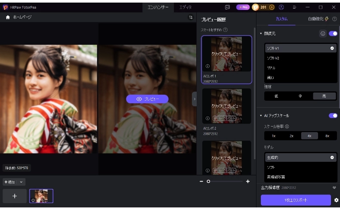Click the coin credits icon
Image resolution: width=340 pixels, height=210 pixels.
click(256, 7)
